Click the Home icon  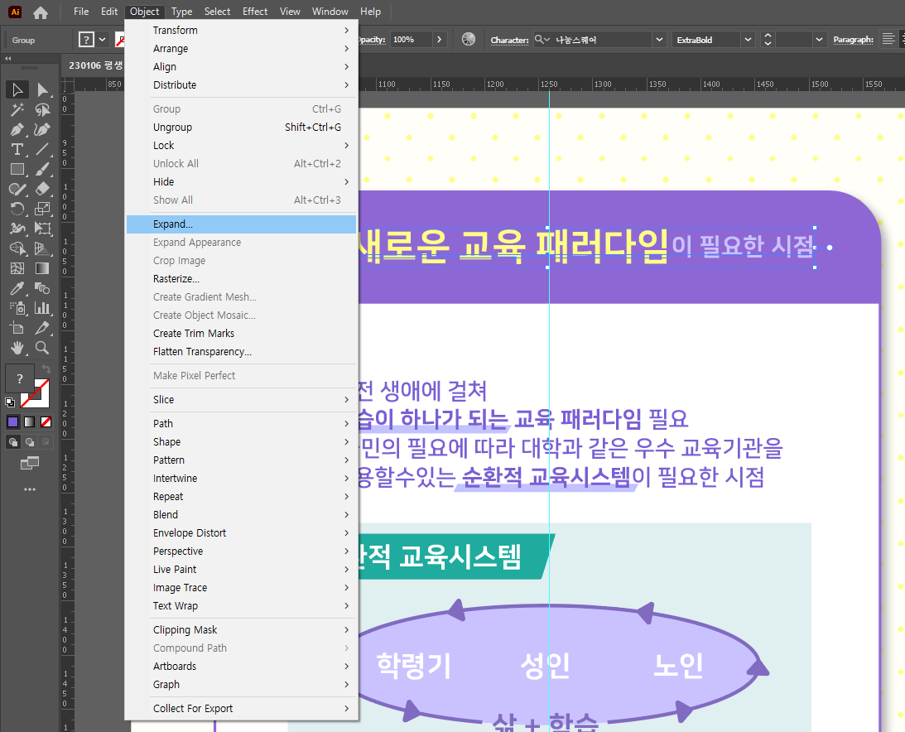(x=41, y=12)
